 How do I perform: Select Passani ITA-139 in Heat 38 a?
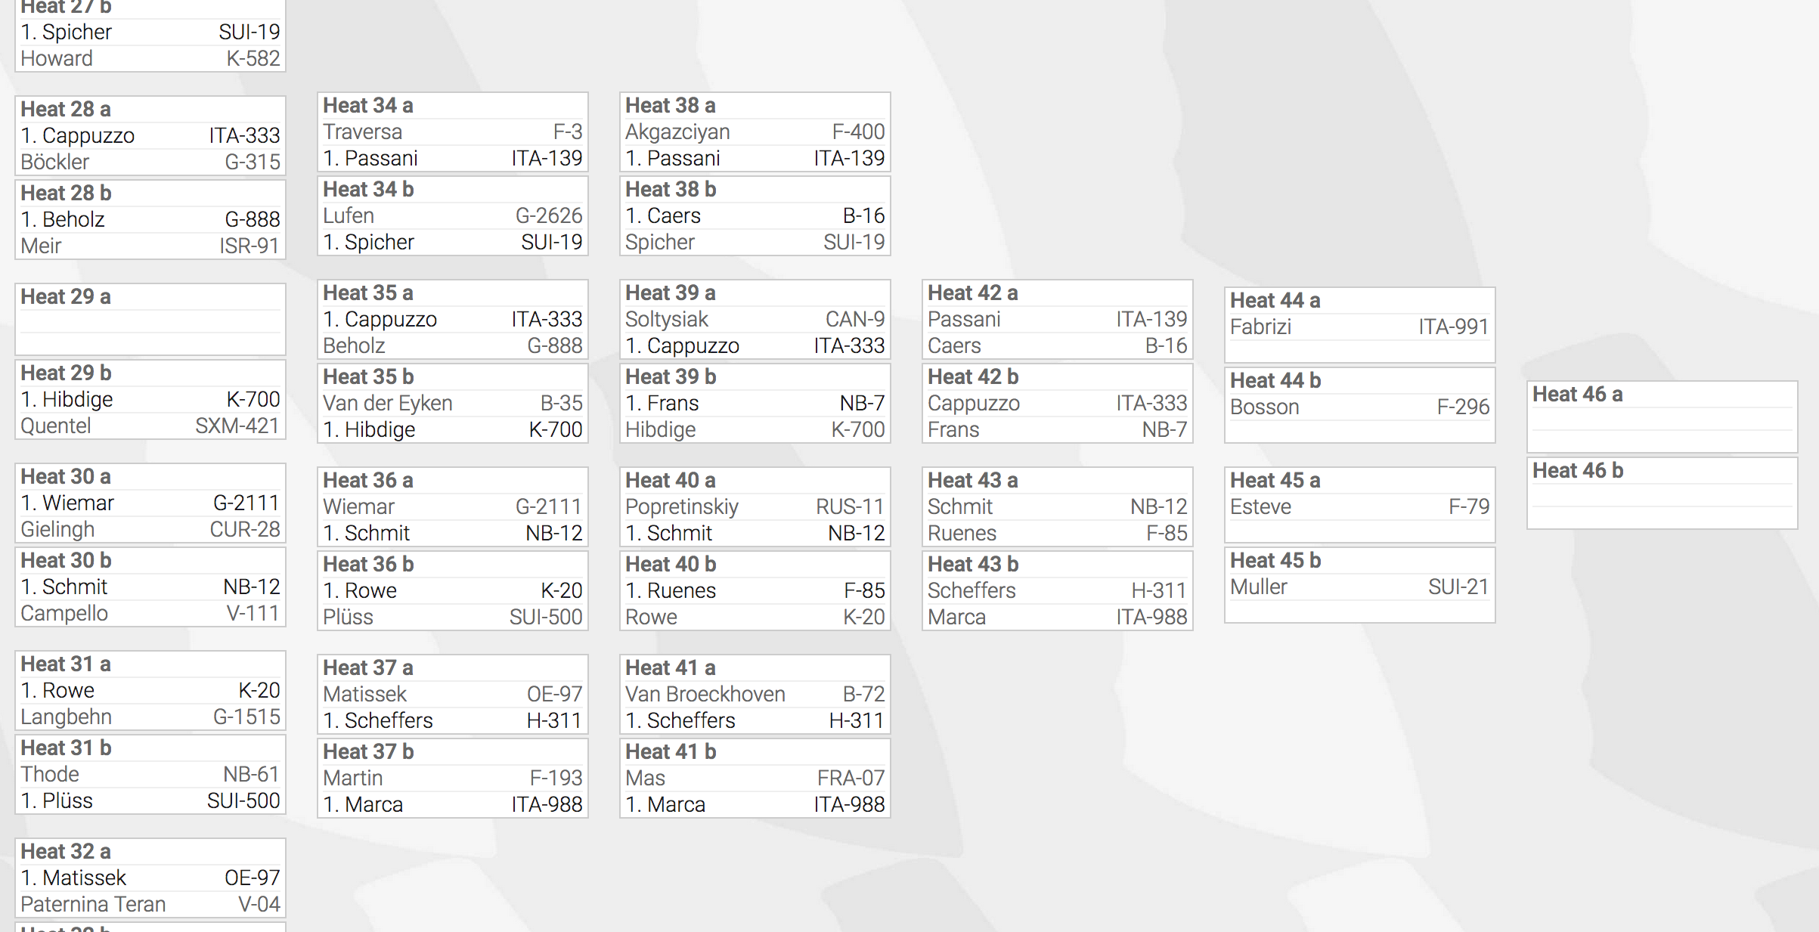pyautogui.click(x=755, y=159)
